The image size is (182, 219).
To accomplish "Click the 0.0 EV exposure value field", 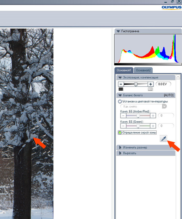I will tap(163, 84).
